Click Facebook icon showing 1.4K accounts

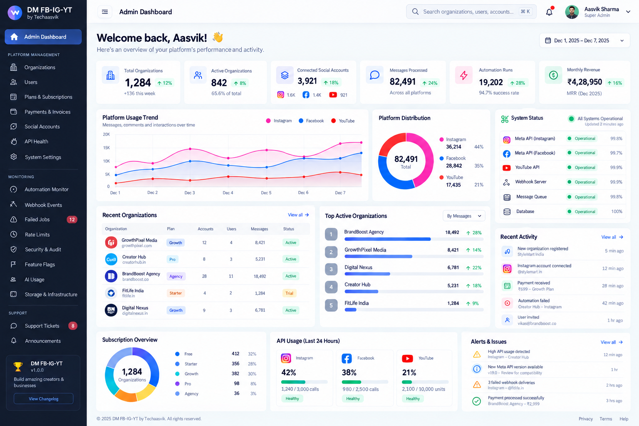coord(306,95)
